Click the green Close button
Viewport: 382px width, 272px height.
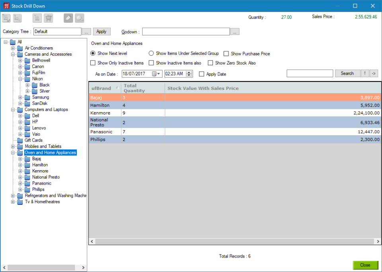(365, 265)
